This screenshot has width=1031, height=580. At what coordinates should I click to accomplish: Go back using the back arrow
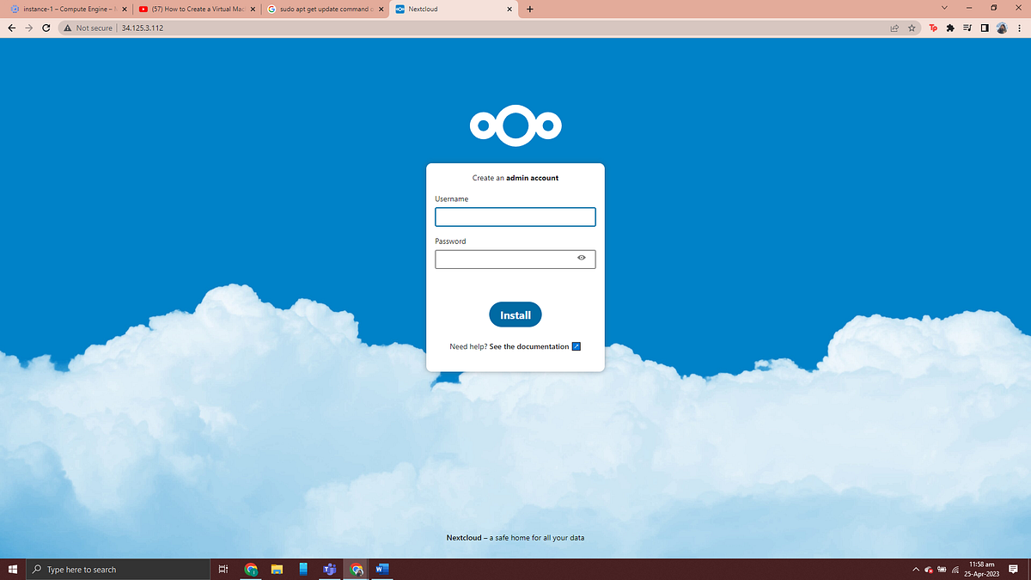(x=11, y=27)
